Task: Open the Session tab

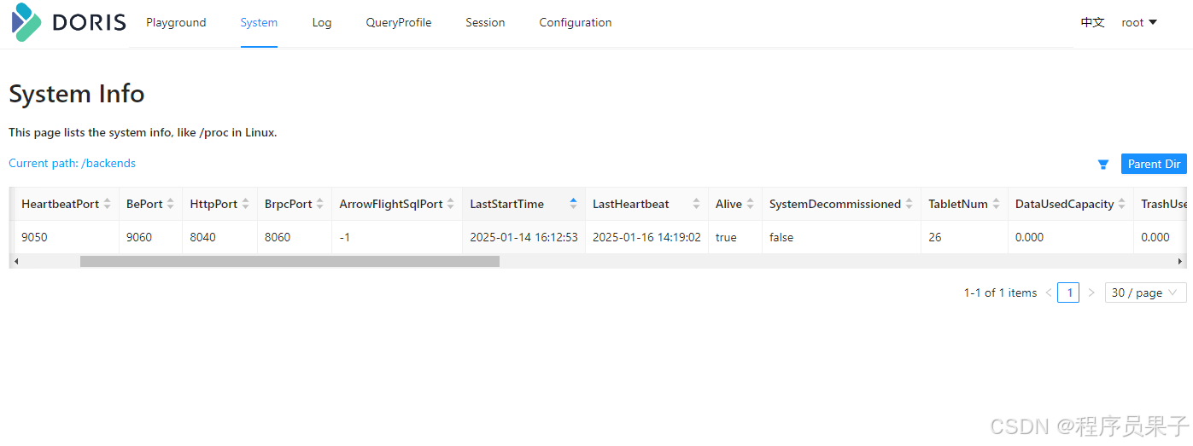Action: click(485, 23)
